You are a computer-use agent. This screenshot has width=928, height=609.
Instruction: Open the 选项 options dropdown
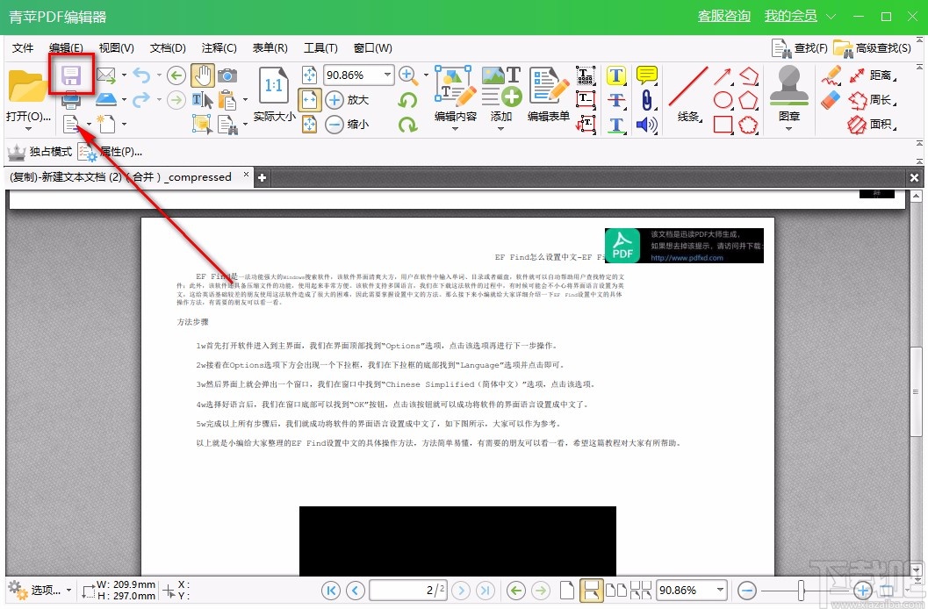(x=40, y=590)
